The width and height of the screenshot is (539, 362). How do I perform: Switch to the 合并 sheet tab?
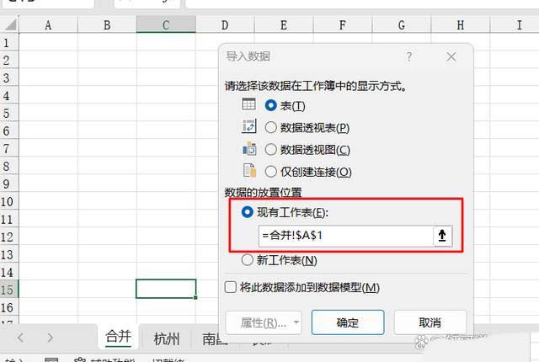[118, 337]
